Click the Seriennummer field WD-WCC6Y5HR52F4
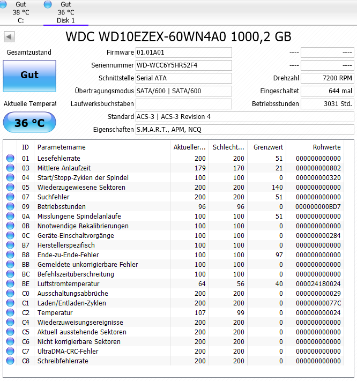The image size is (357, 381). point(183,65)
